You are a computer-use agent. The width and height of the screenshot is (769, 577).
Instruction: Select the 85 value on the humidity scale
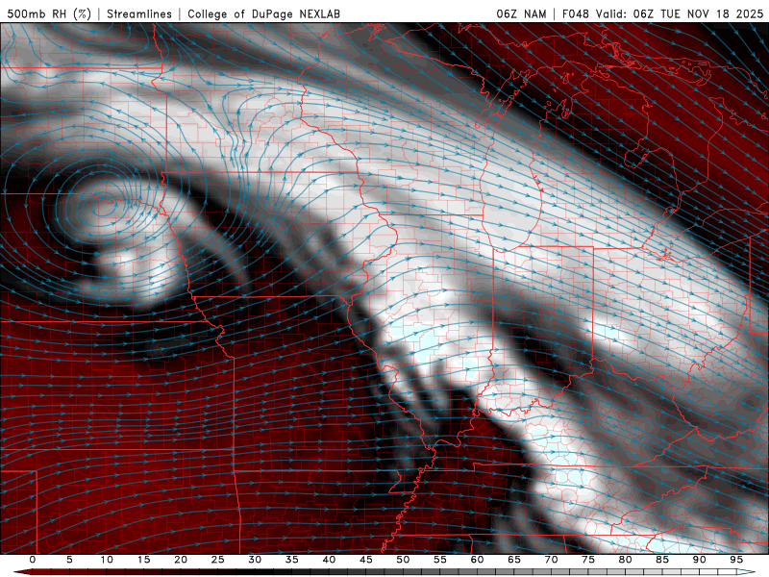(x=662, y=560)
